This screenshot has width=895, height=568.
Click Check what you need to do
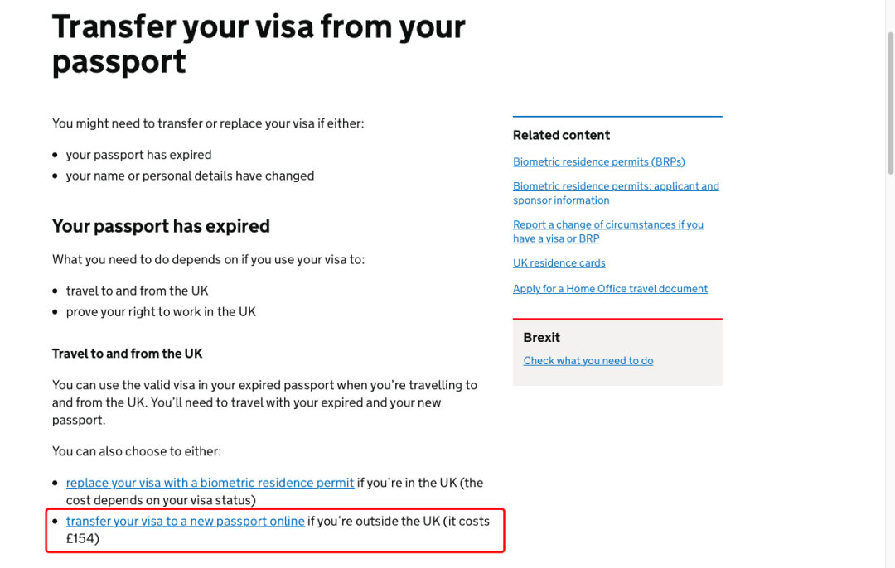coord(588,360)
